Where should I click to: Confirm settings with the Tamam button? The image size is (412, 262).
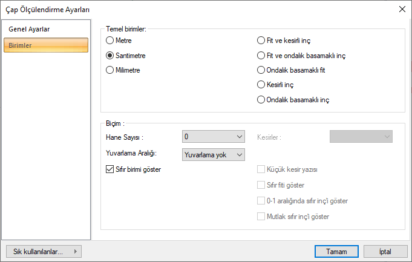click(336, 251)
